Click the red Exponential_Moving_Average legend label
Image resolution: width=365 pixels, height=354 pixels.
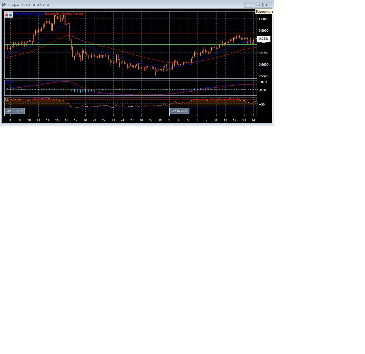tap(64, 14)
